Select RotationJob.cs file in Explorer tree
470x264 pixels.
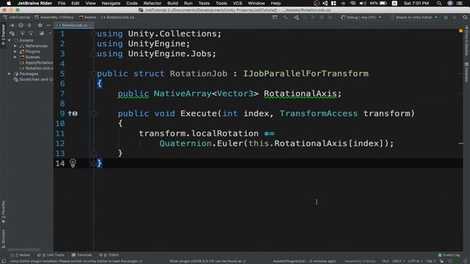36,68
